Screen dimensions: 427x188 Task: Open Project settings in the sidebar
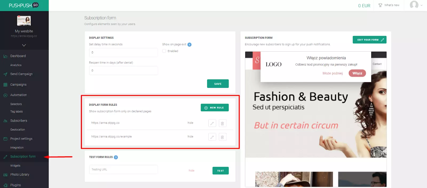pyautogui.click(x=21, y=138)
